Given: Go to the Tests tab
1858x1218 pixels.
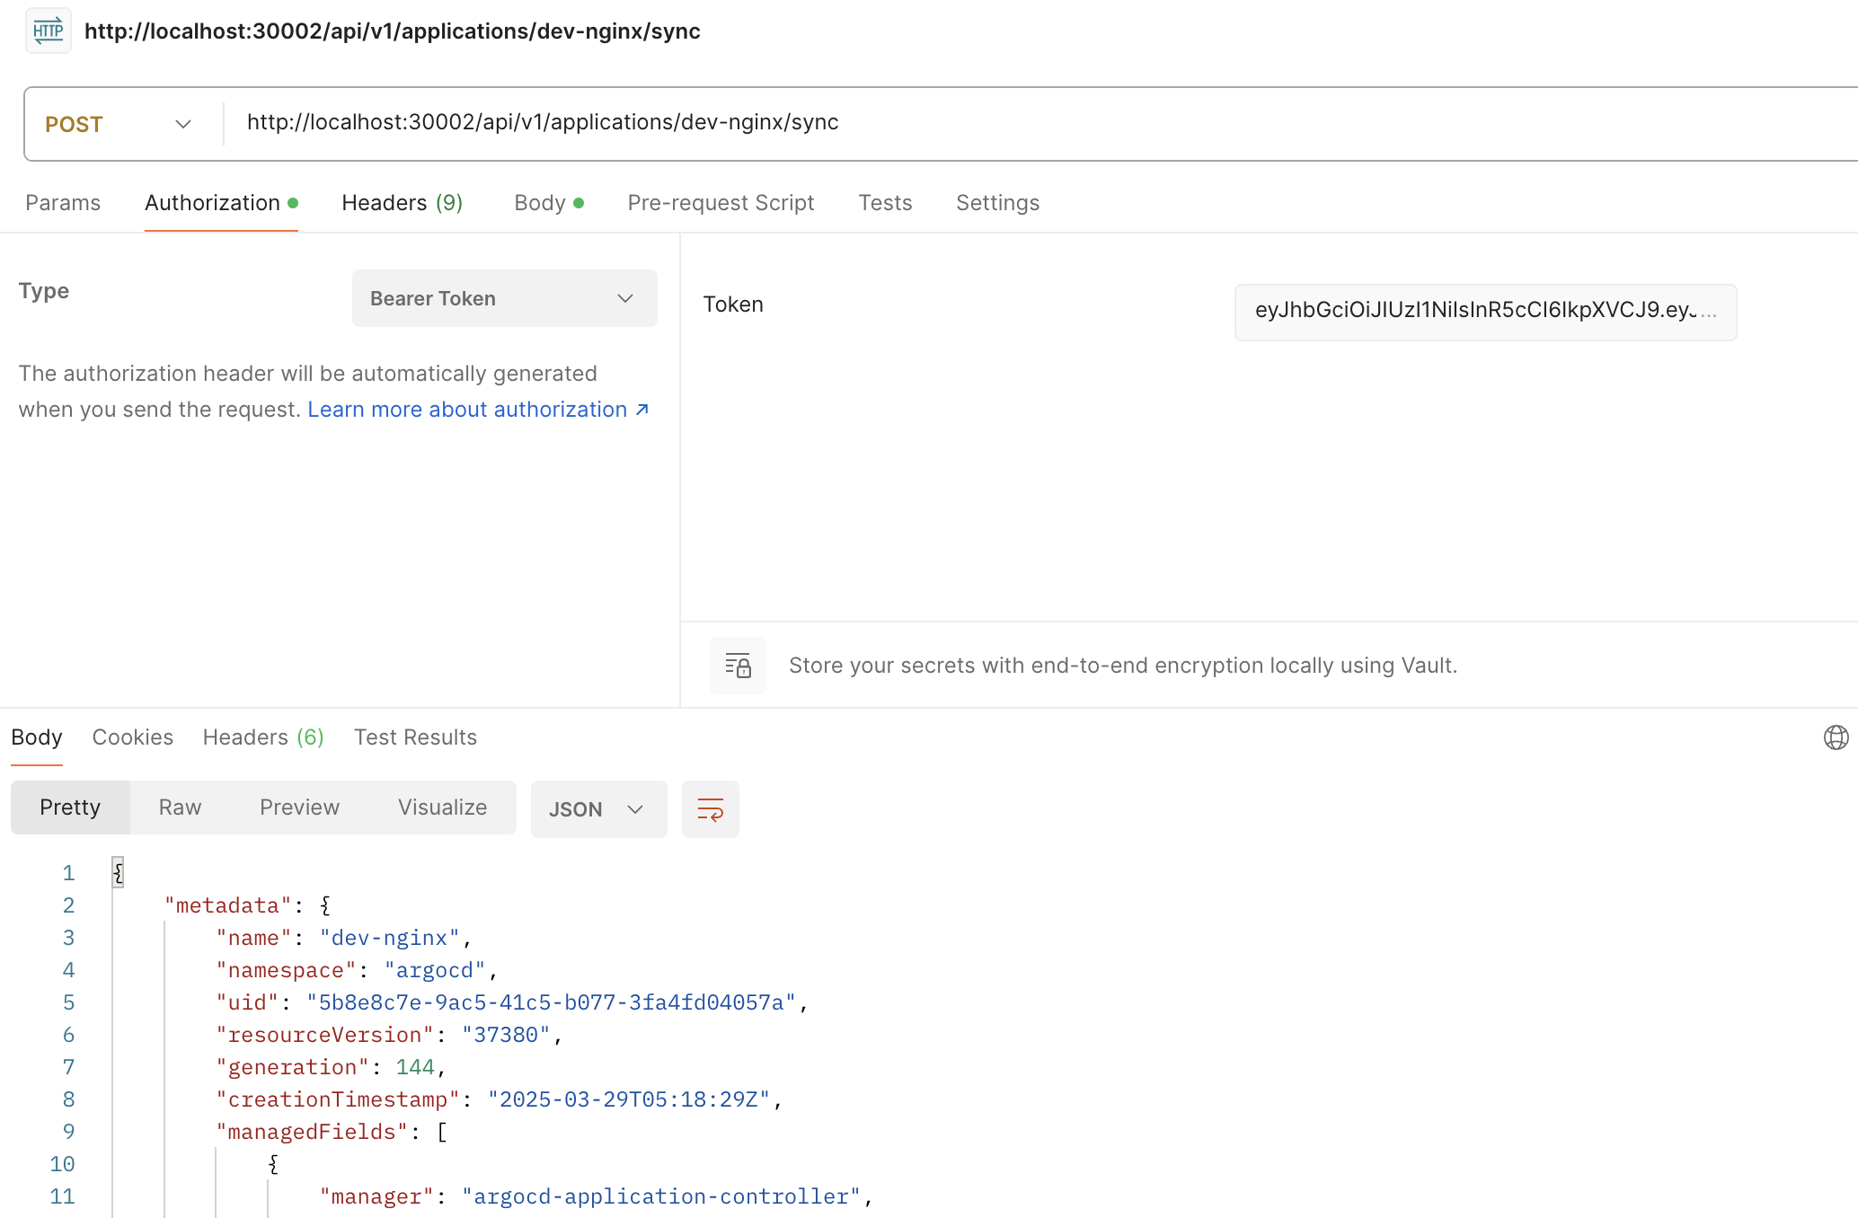Looking at the screenshot, I should [885, 203].
